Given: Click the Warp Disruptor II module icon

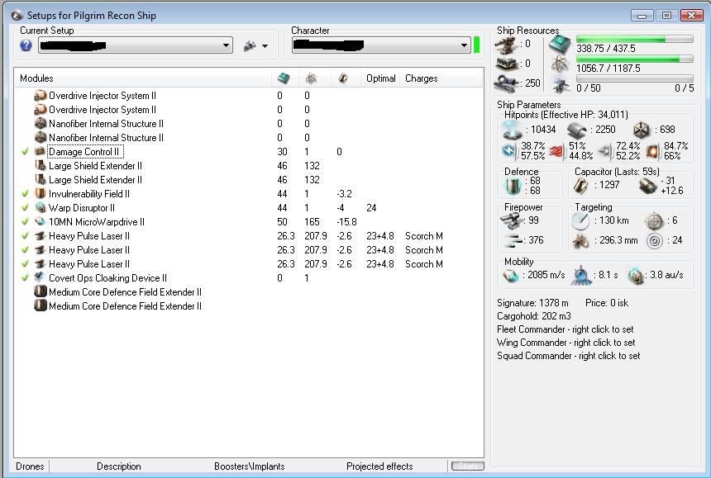Looking at the screenshot, I should point(41,208).
